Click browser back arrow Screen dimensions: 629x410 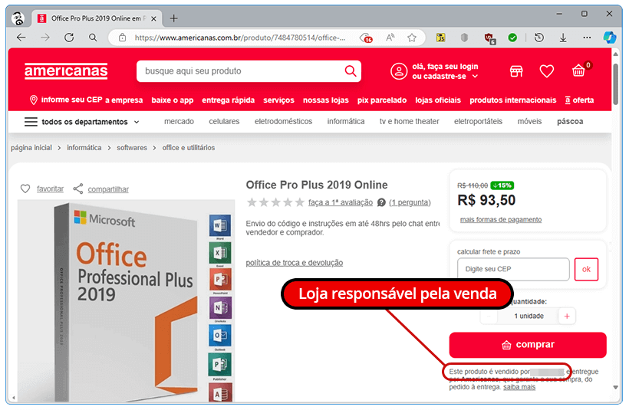click(x=21, y=38)
